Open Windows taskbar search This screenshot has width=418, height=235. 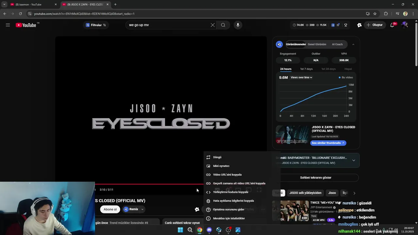[x=190, y=230]
